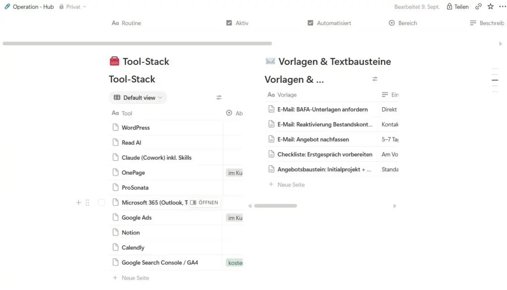Click Vorlagen scrollbar right arrow
Viewport: 507px width, 290px height.
point(395,206)
